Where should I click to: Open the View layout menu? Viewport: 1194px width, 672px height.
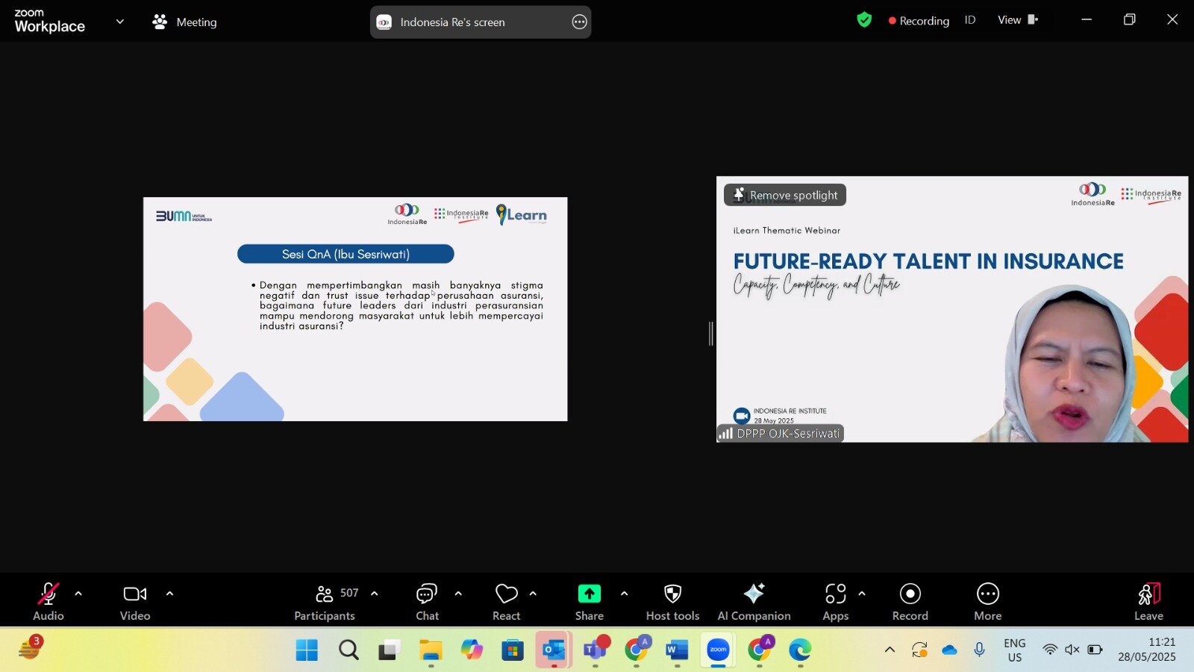pos(1018,20)
